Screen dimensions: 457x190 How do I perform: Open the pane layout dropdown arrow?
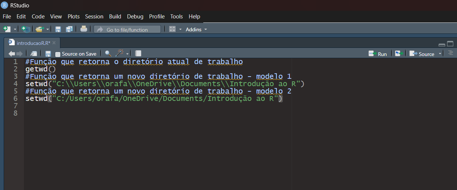(x=180, y=29)
